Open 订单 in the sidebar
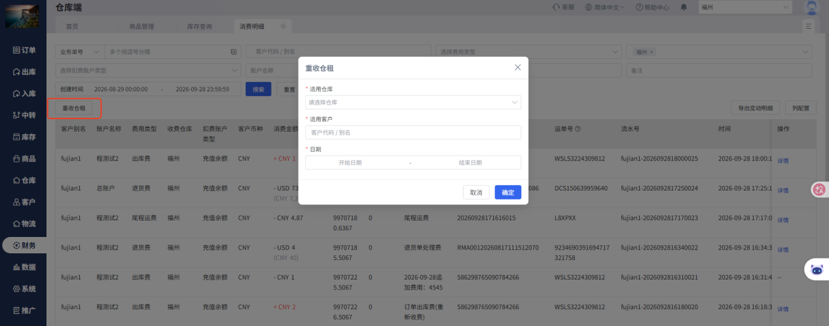The width and height of the screenshot is (829, 326). [x=24, y=50]
